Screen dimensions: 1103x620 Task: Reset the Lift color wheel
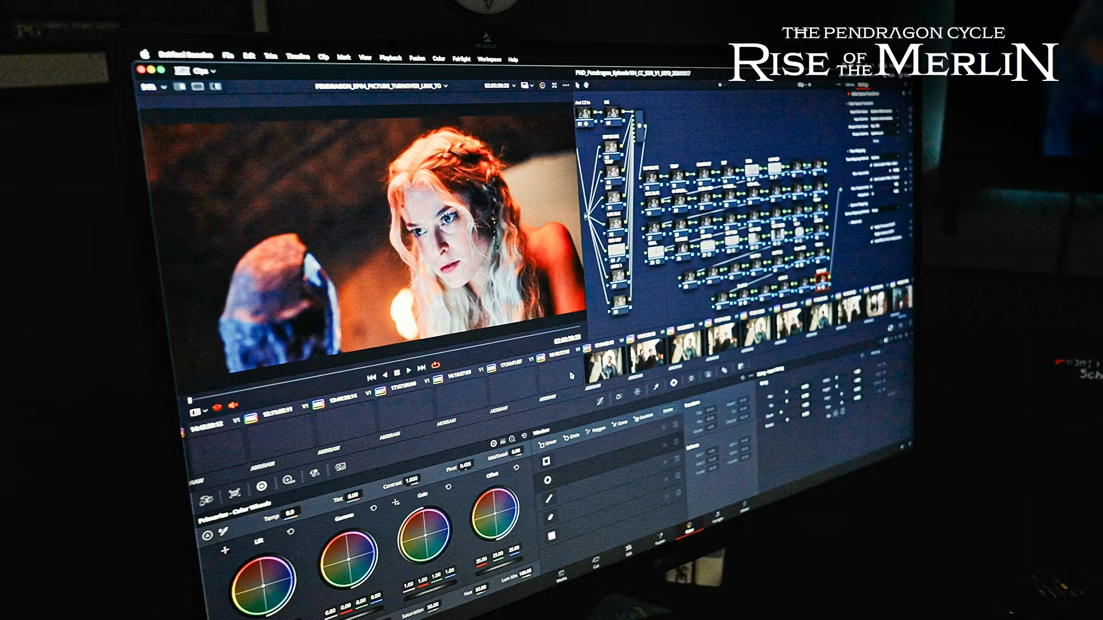(x=291, y=532)
